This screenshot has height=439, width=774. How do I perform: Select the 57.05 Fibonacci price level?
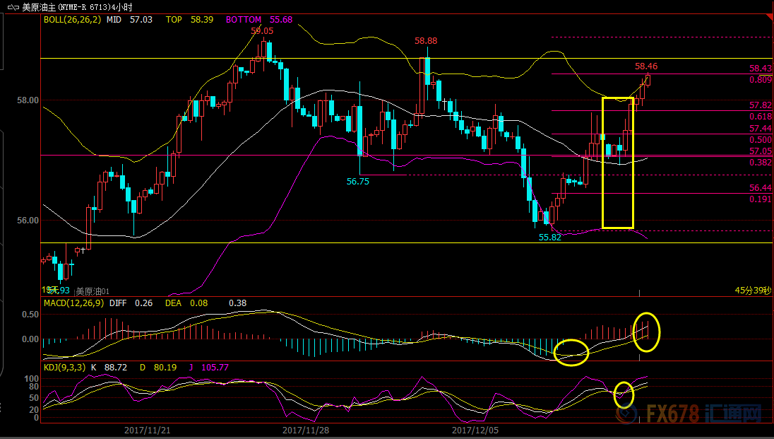[x=761, y=151]
